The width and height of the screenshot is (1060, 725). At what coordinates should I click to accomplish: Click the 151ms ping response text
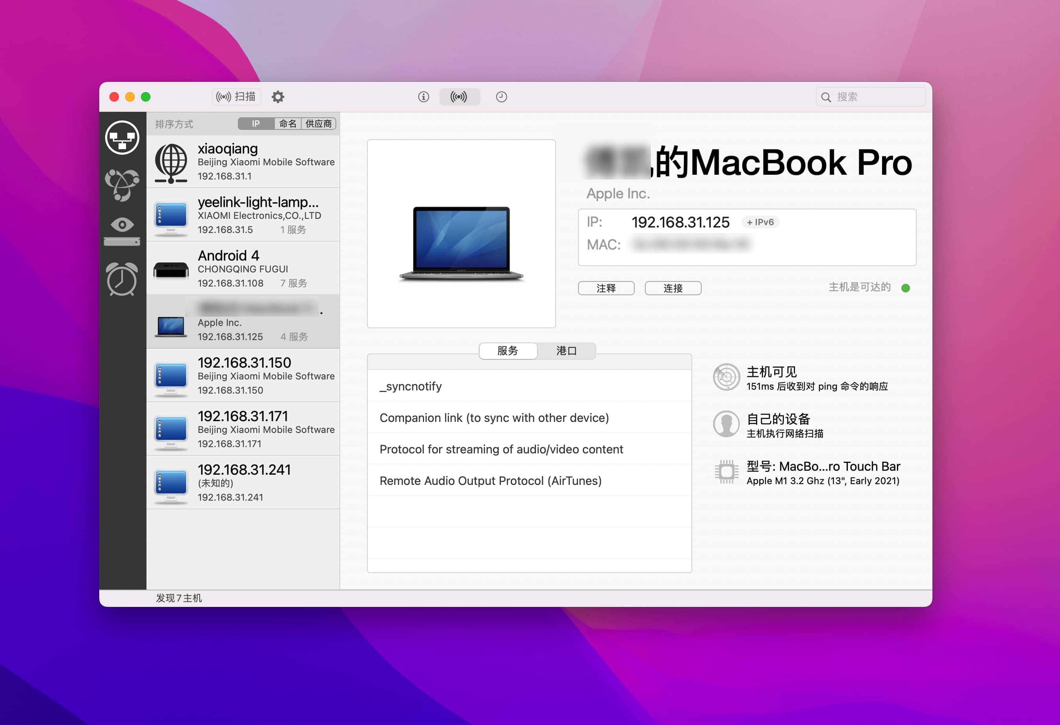(x=817, y=387)
